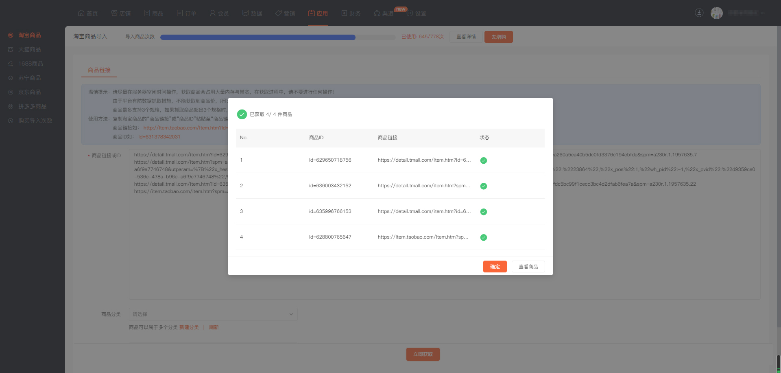The width and height of the screenshot is (781, 373).
Task: Click the 去增购 button
Action: pos(498,37)
